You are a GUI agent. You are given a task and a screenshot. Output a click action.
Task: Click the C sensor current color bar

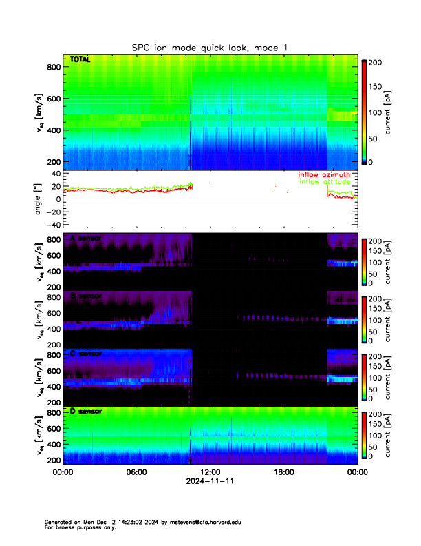pyautogui.click(x=366, y=375)
